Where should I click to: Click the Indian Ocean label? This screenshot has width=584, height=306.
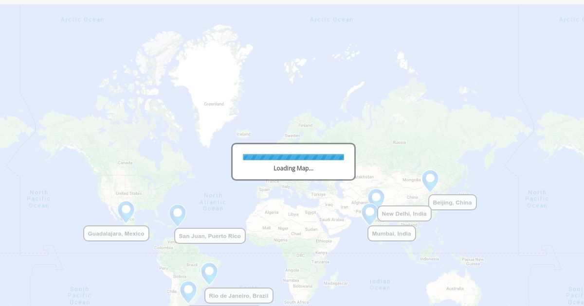tap(380, 284)
